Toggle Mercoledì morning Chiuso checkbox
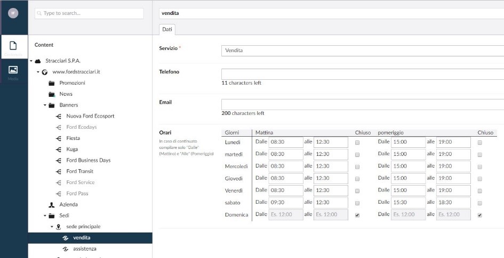 (357, 167)
